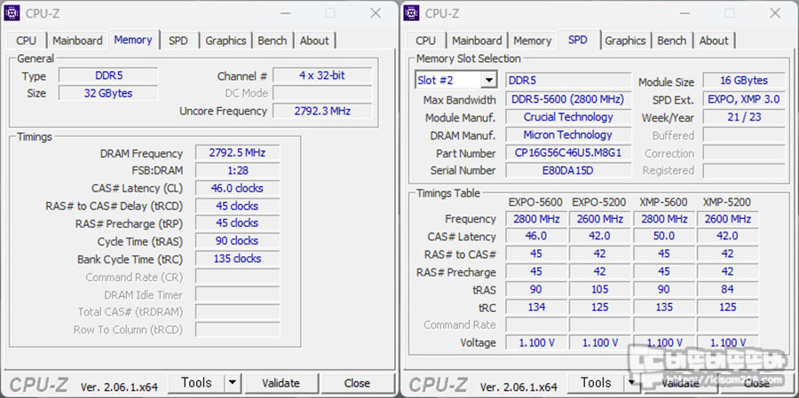Click DRAM Frequency value 2792.5 MHz
The width and height of the screenshot is (799, 398).
(x=237, y=152)
